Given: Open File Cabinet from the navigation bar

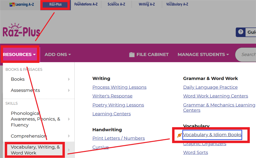Looking at the screenshot, I should 149,55.
